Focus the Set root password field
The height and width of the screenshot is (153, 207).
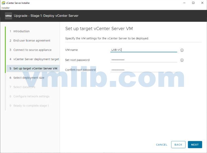pos(144,60)
